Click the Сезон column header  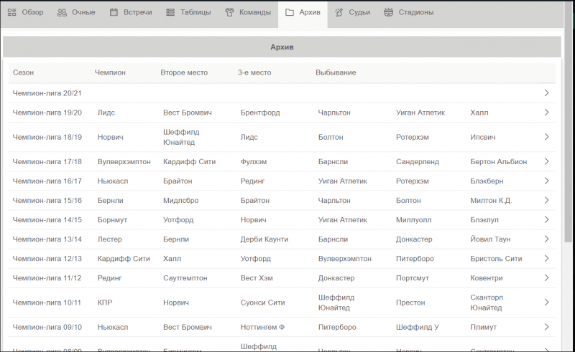coord(23,72)
